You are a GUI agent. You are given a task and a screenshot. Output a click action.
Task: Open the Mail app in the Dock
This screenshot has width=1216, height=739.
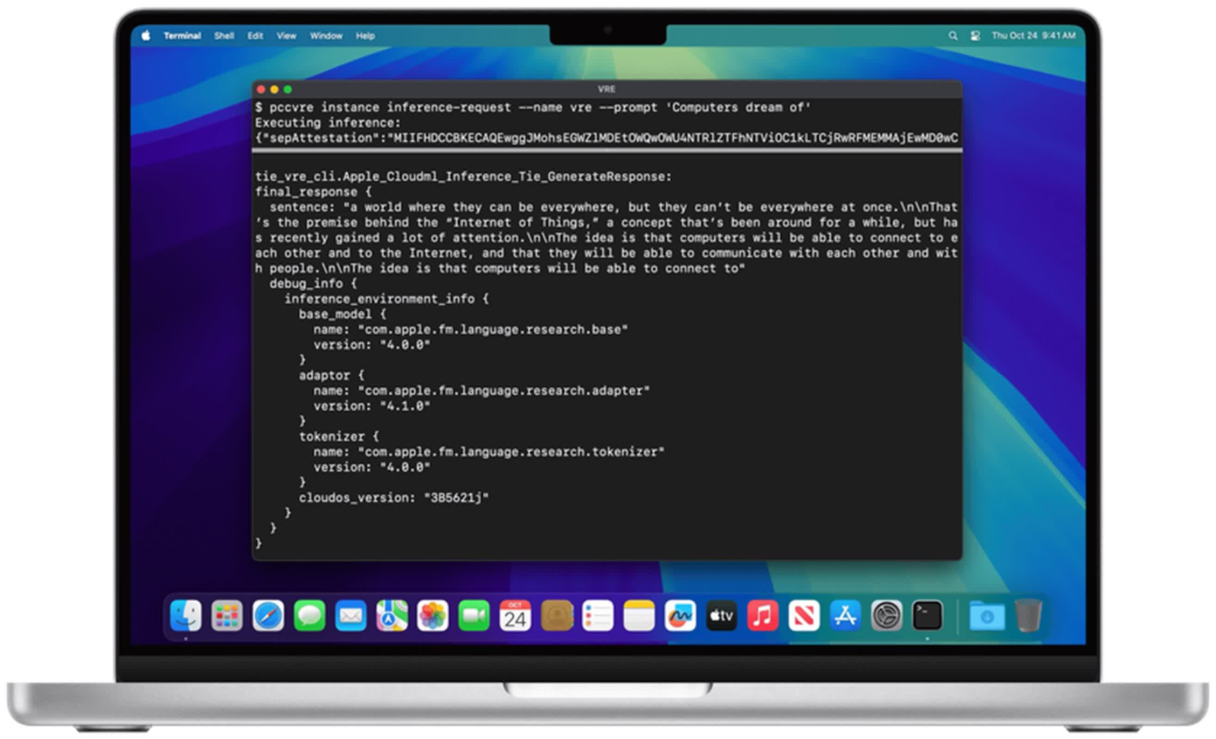(x=351, y=615)
